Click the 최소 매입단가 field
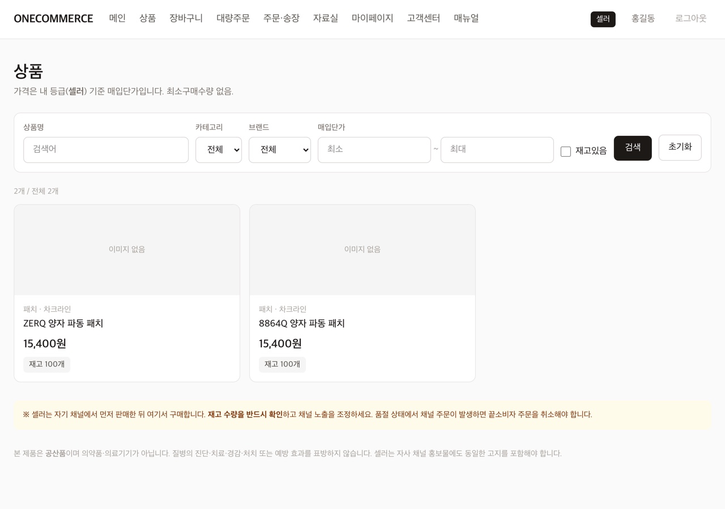725x509 pixels. (374, 150)
